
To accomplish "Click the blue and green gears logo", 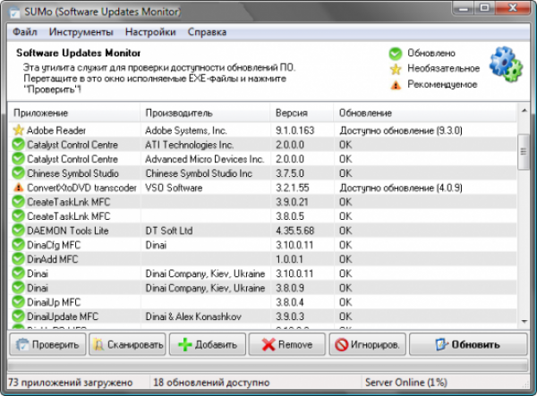I will pos(506,64).
